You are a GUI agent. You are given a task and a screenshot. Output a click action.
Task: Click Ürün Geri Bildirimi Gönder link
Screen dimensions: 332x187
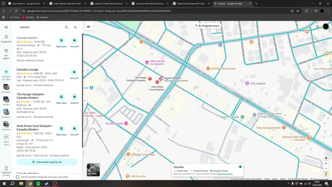click(298, 179)
